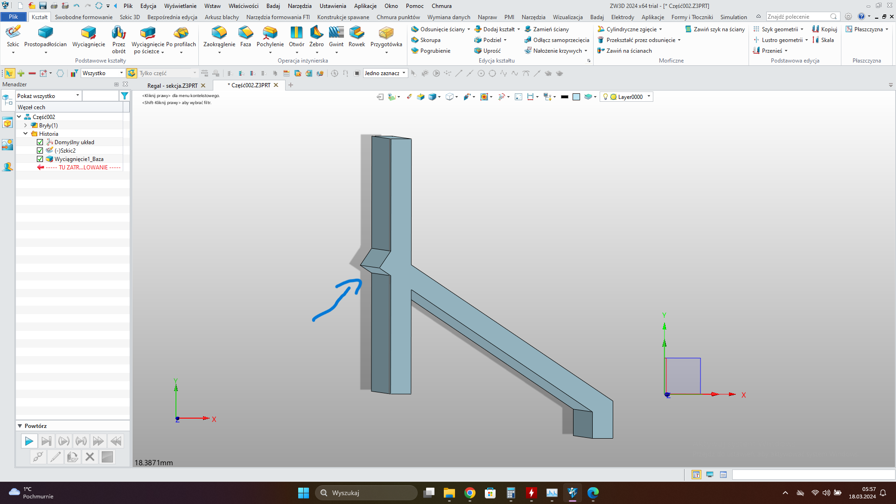Open the Wszystko filter dropdown
This screenshot has width=896, height=504.
coord(103,73)
